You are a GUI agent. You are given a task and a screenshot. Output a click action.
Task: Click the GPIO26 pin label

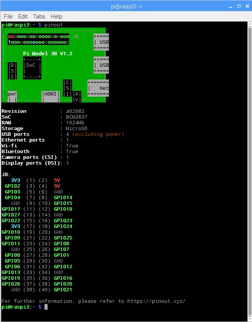[x=11, y=284]
